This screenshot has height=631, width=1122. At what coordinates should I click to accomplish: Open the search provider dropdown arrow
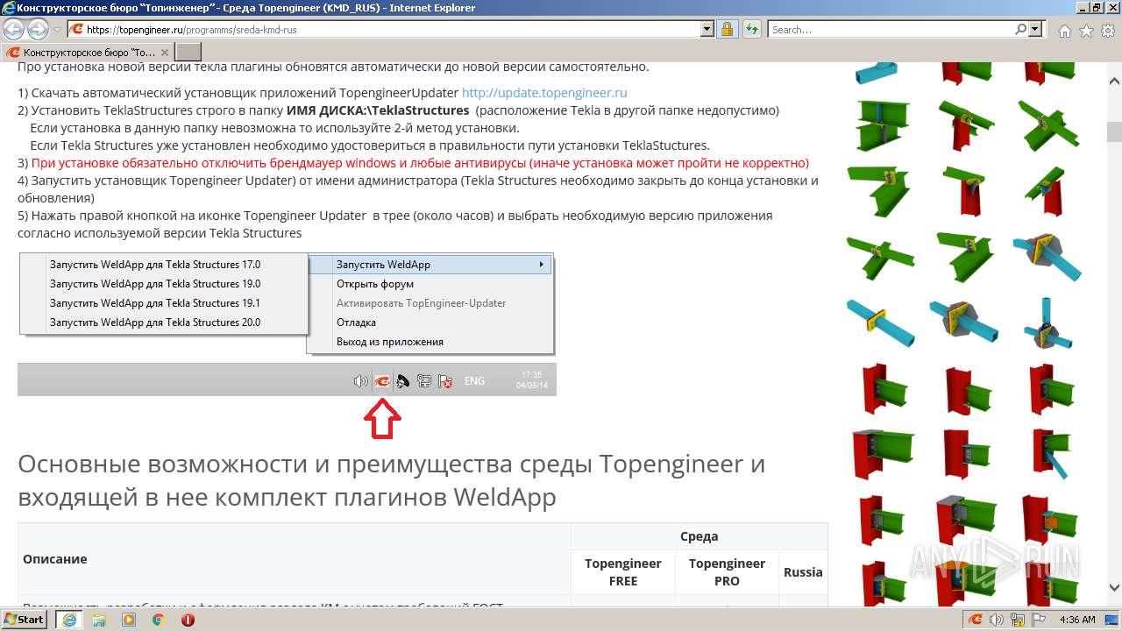1035,29
